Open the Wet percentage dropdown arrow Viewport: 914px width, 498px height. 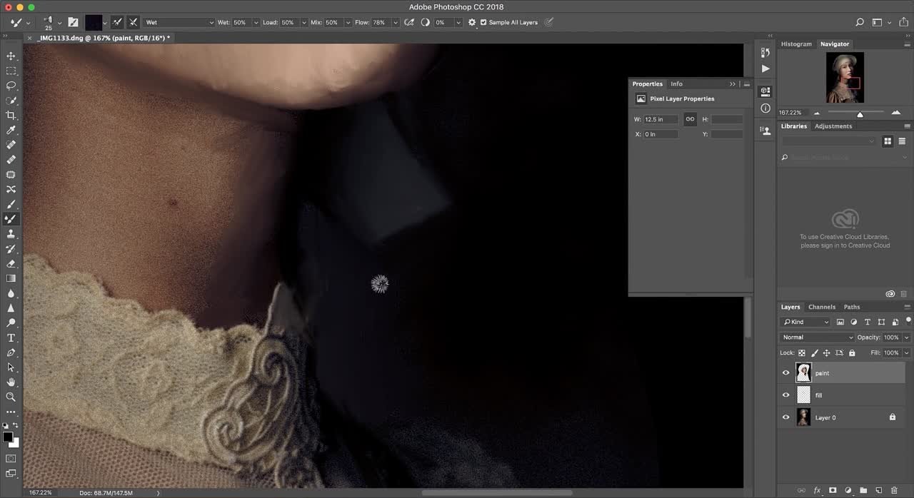point(255,23)
